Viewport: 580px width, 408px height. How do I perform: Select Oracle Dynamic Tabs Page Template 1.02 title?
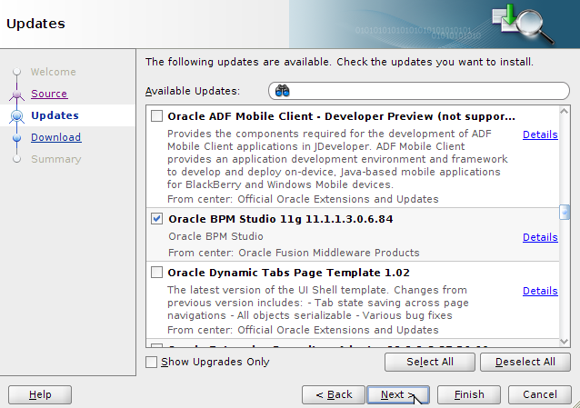click(288, 273)
